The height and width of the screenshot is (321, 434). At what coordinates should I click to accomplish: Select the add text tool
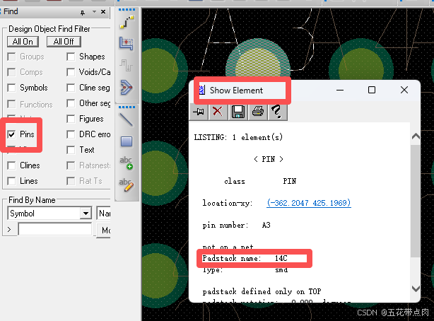[x=127, y=163]
